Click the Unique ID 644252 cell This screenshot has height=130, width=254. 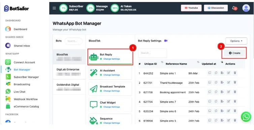[x=148, y=73]
